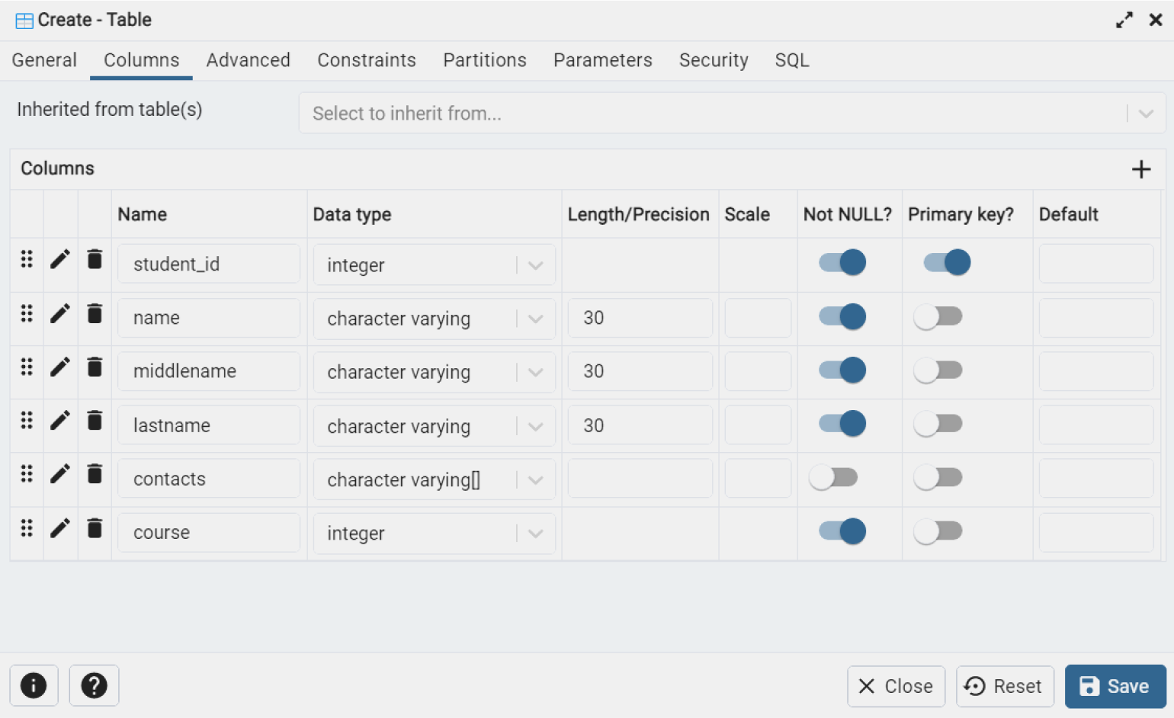1174x718 pixels.
Task: Click the Reset button
Action: (1005, 686)
